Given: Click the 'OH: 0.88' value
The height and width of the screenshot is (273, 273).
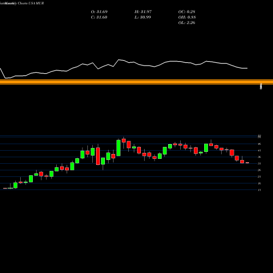Looking at the screenshot, I should pos(187,17).
